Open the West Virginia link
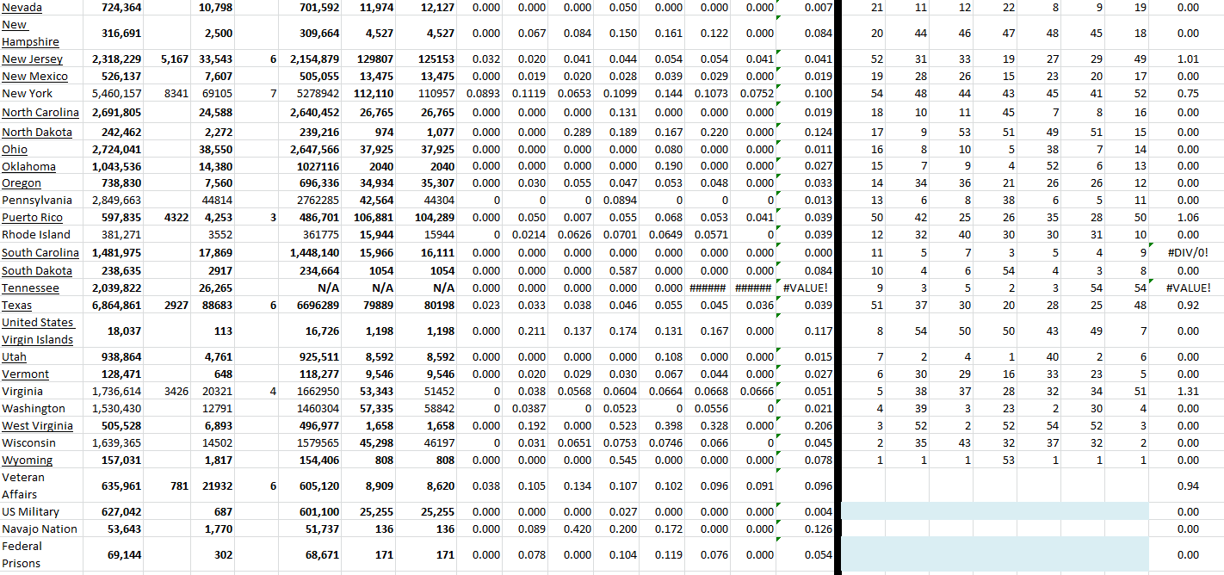The height and width of the screenshot is (575, 1224). (37, 426)
